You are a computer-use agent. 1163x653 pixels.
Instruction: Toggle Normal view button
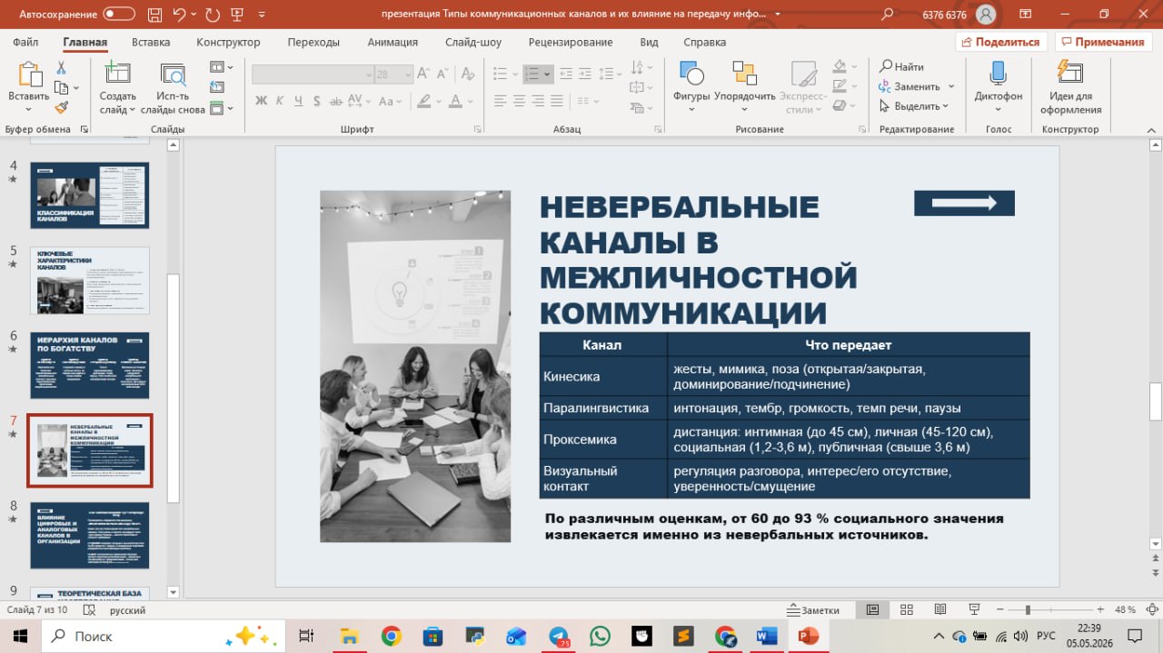tap(872, 610)
